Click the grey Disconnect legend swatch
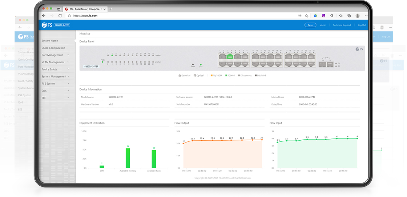The height and width of the screenshot is (197, 407). (239, 76)
